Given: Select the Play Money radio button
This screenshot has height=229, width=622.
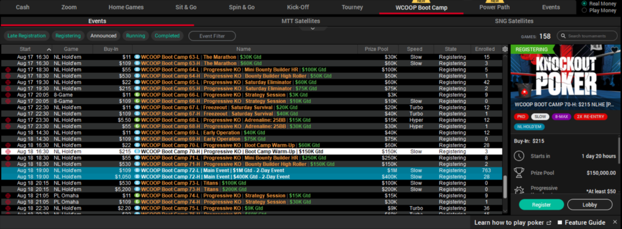Looking at the screenshot, I should click(584, 10).
